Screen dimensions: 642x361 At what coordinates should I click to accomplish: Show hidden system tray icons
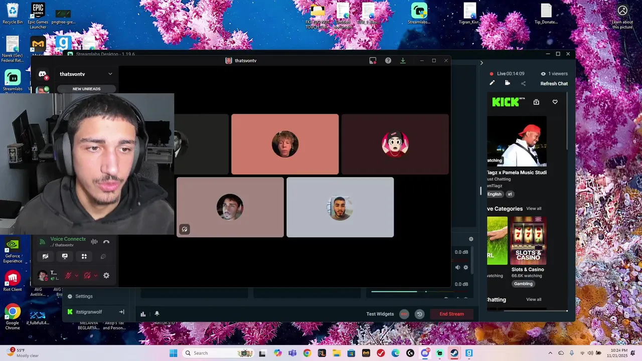tap(550, 353)
